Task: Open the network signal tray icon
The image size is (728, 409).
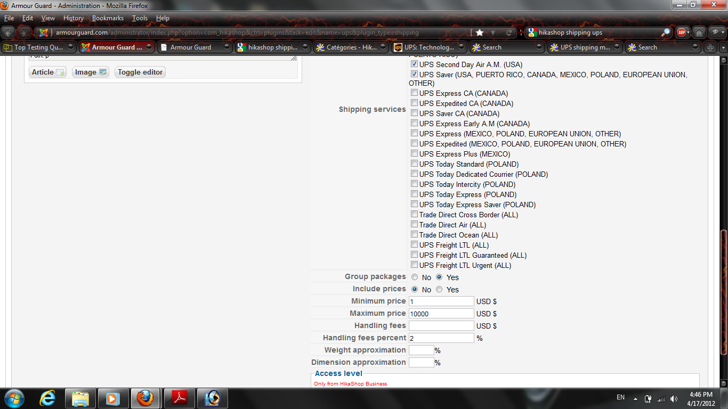Action: tap(661, 398)
